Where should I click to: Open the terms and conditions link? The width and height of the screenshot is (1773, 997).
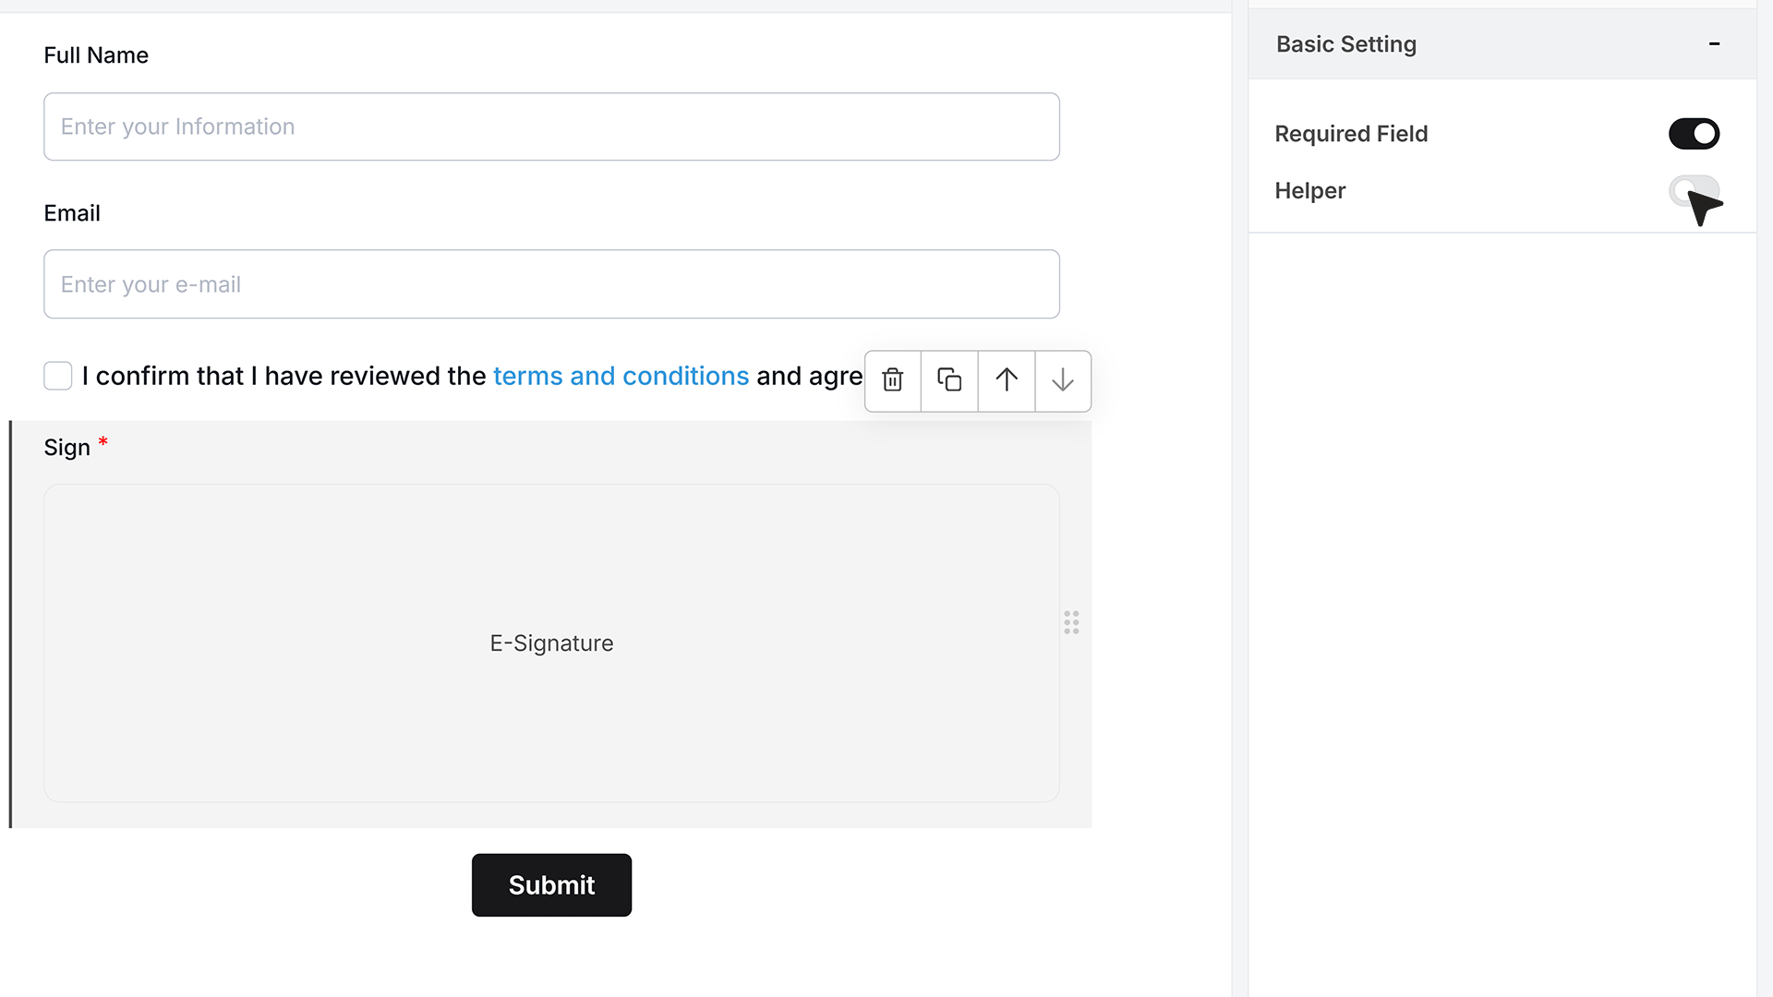coord(621,376)
